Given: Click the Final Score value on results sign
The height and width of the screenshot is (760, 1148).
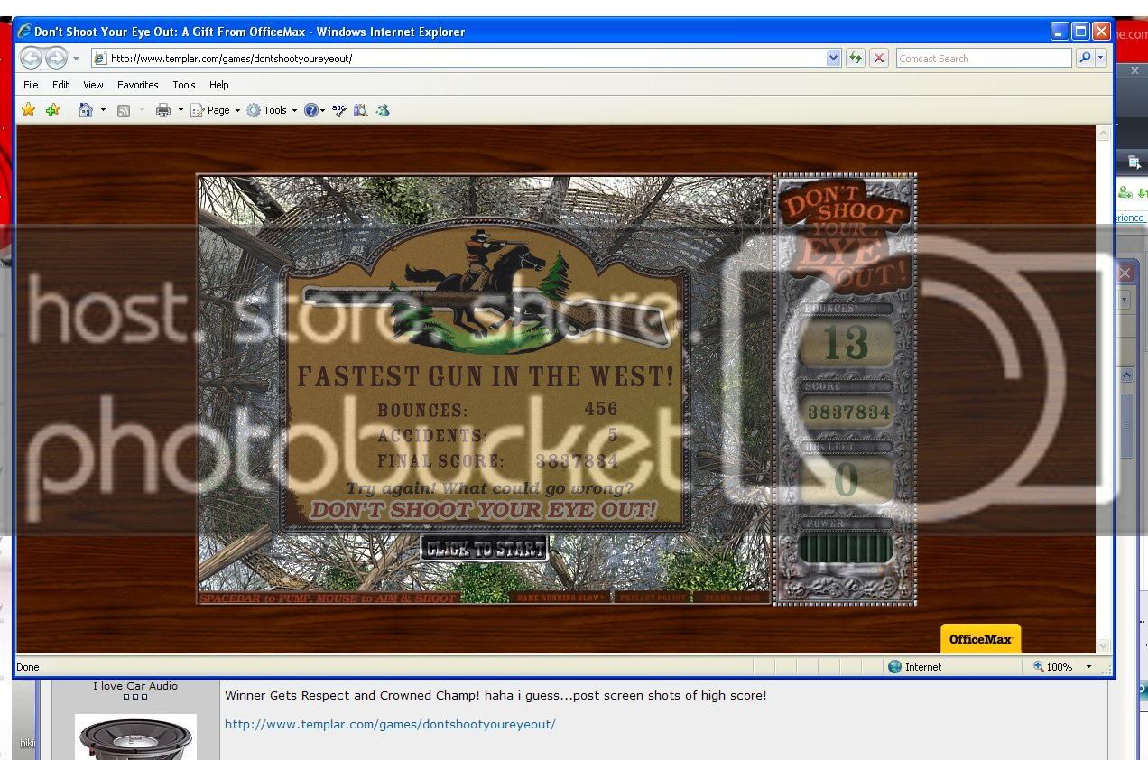Looking at the screenshot, I should [x=577, y=460].
